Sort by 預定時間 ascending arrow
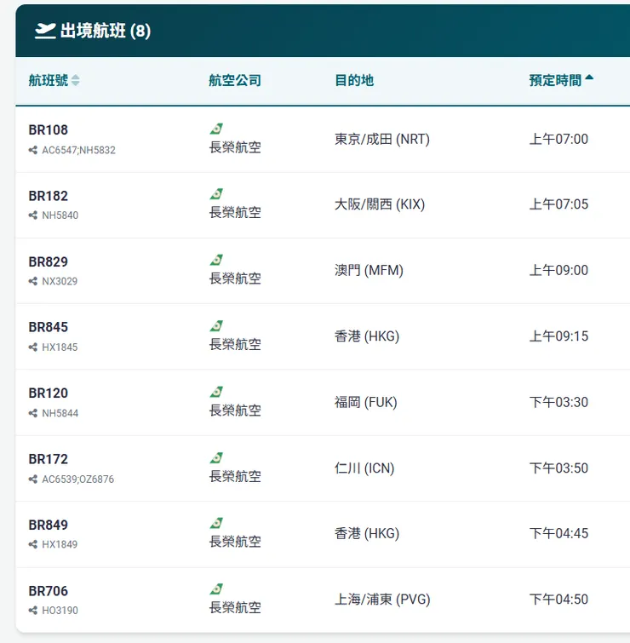Image resolution: width=630 pixels, height=643 pixels. pos(589,78)
